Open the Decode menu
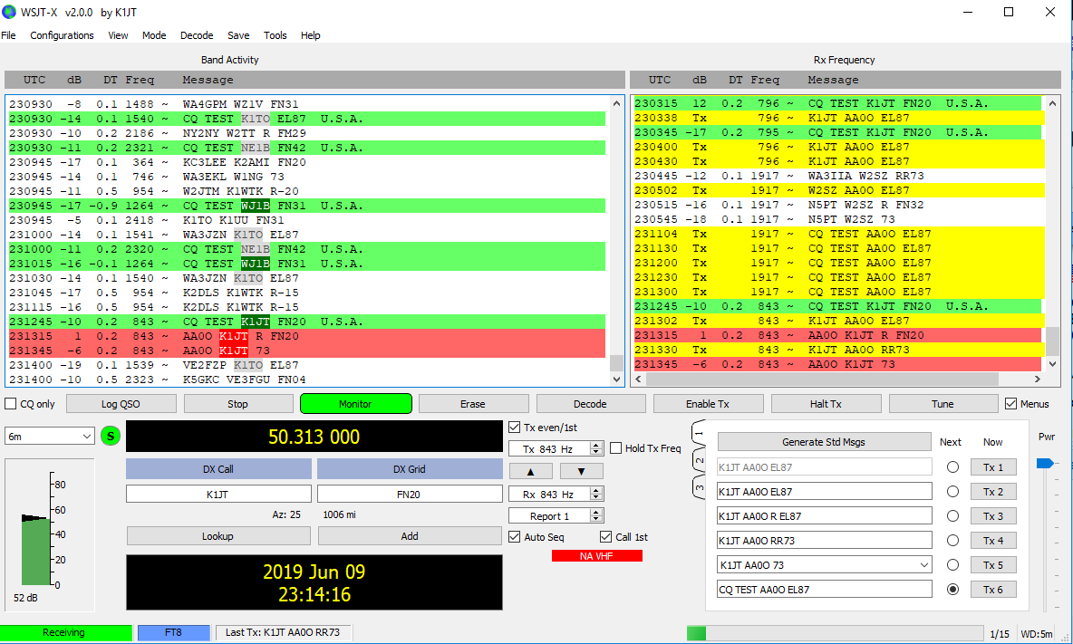Screen dimensions: 1073x644 click(x=197, y=35)
